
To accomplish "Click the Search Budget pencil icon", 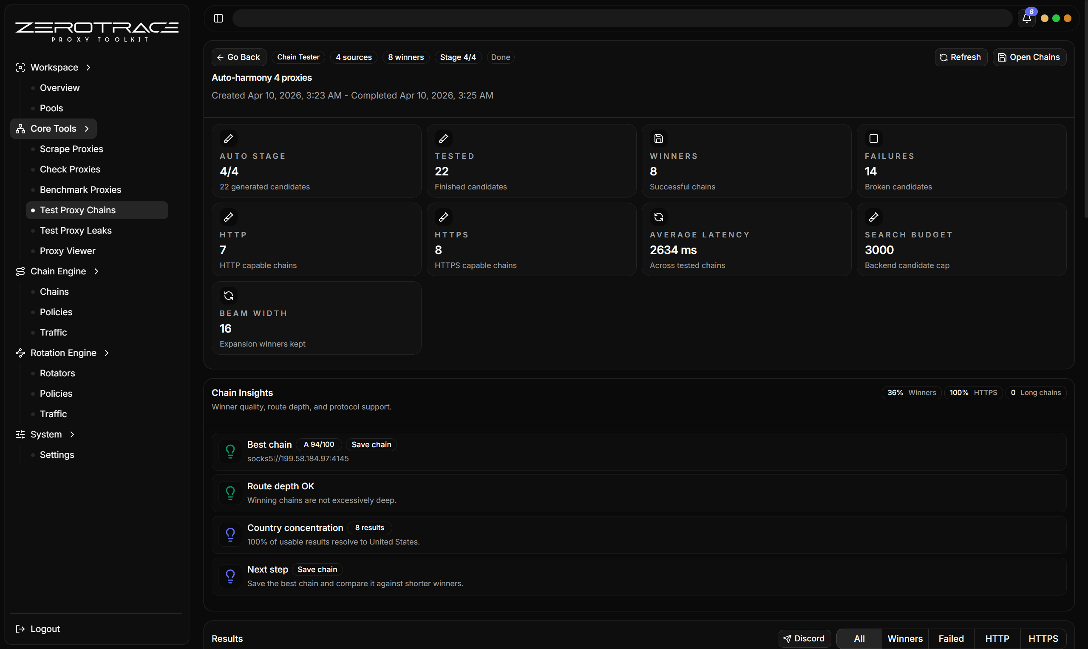I will coord(873,217).
